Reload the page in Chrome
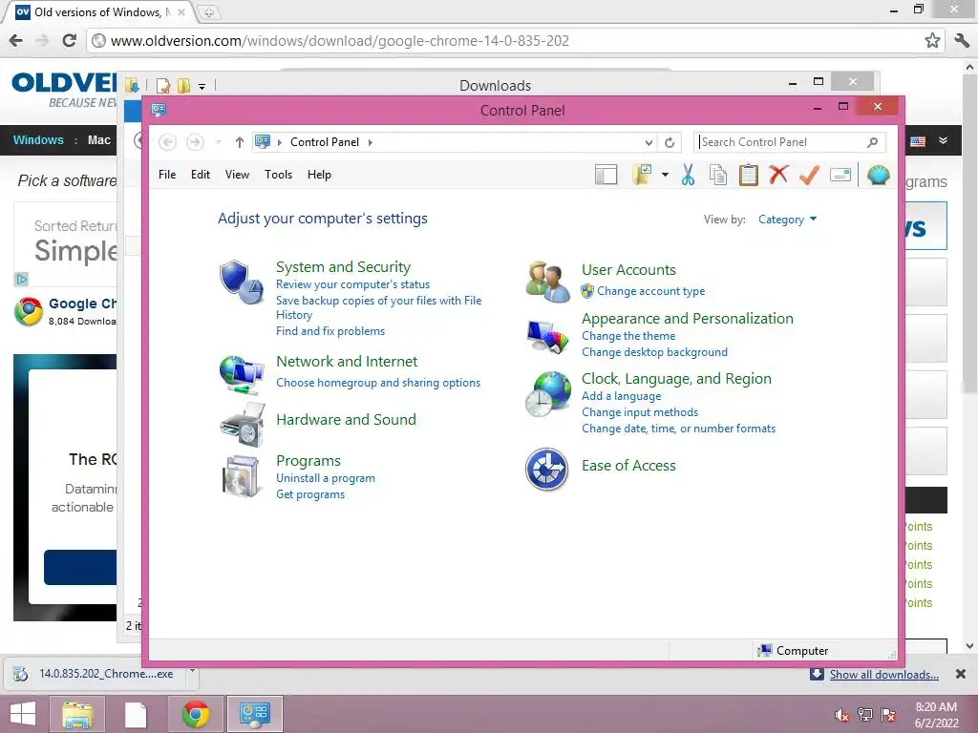This screenshot has width=978, height=733. coord(69,40)
